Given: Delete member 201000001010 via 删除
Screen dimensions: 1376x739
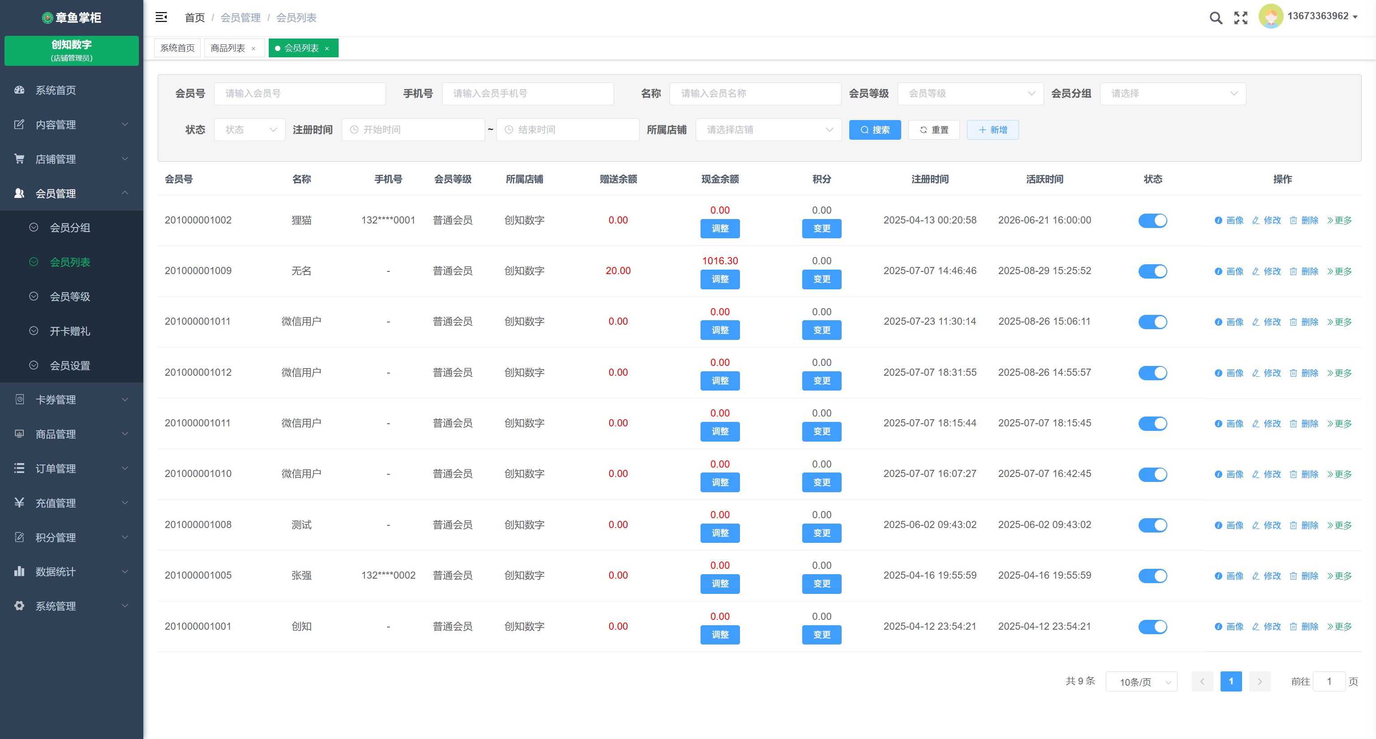Looking at the screenshot, I should tap(1304, 474).
